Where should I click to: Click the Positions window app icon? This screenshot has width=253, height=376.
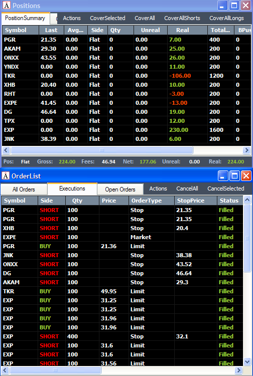(x=6, y=5)
